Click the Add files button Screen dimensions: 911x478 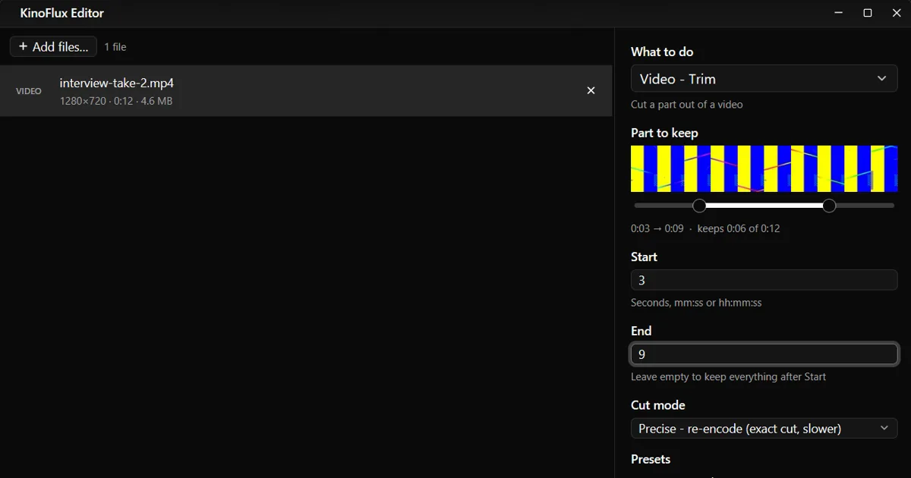click(53, 46)
